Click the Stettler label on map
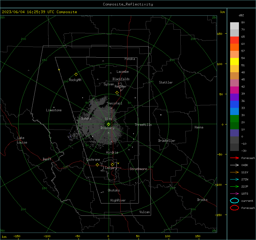 (x=166, y=82)
